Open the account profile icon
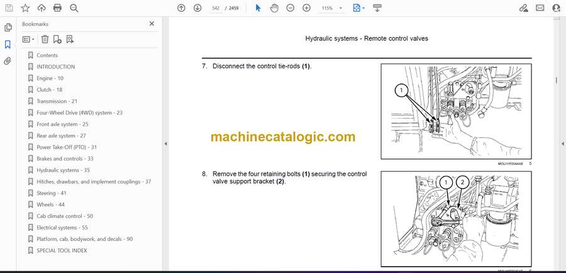The width and height of the screenshot is (566, 273). click(557, 8)
